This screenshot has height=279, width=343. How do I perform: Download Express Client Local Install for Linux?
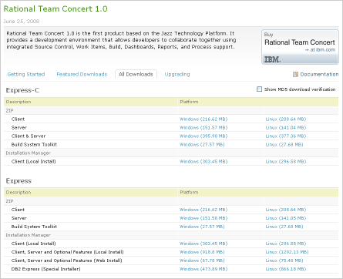[286, 244]
